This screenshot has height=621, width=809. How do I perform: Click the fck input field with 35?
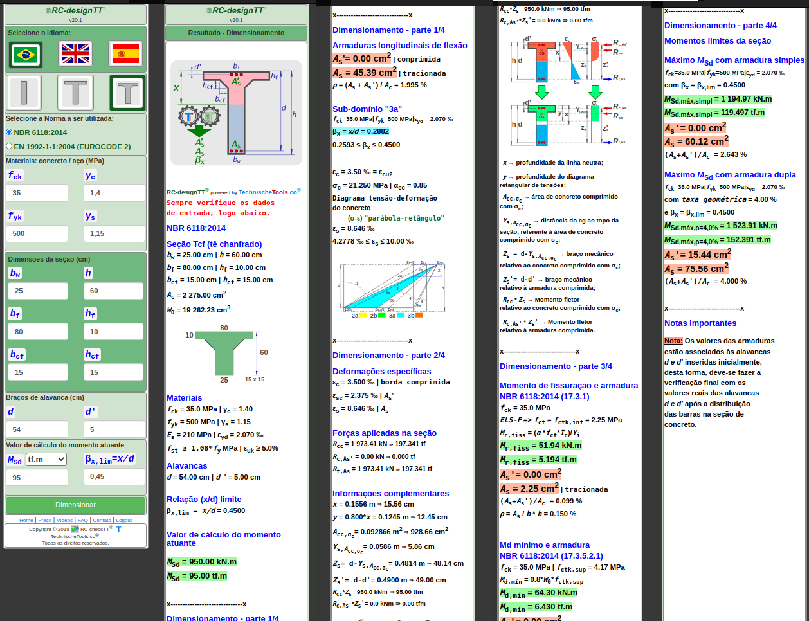[37, 193]
